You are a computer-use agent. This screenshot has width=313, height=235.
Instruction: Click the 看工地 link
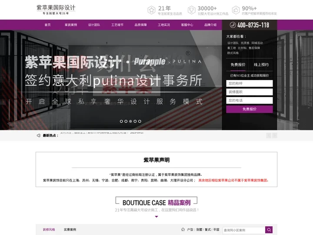pyautogui.click(x=232, y=48)
